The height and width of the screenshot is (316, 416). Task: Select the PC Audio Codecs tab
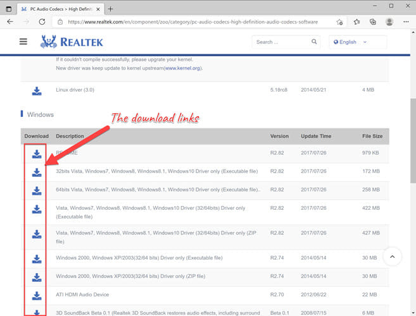click(61, 9)
